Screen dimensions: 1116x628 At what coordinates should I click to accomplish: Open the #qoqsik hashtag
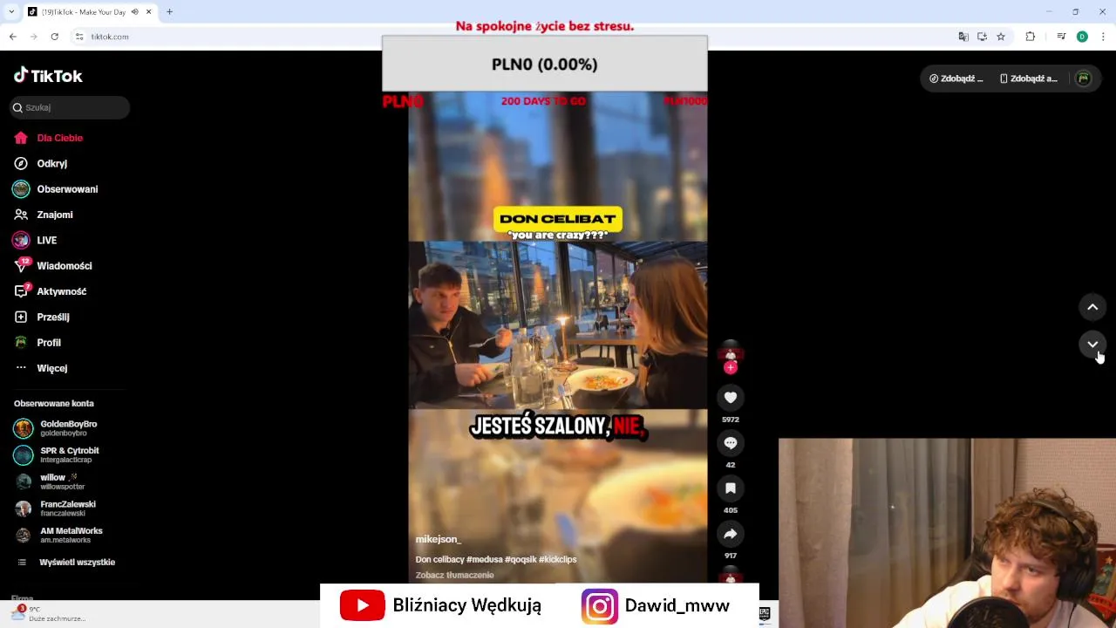click(x=521, y=559)
